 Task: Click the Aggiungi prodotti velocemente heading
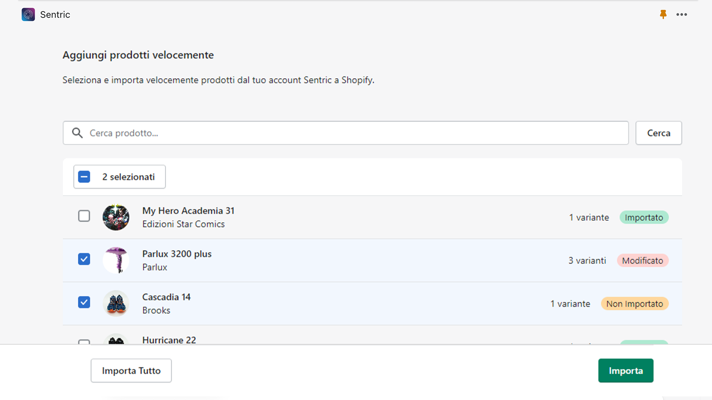tap(138, 55)
